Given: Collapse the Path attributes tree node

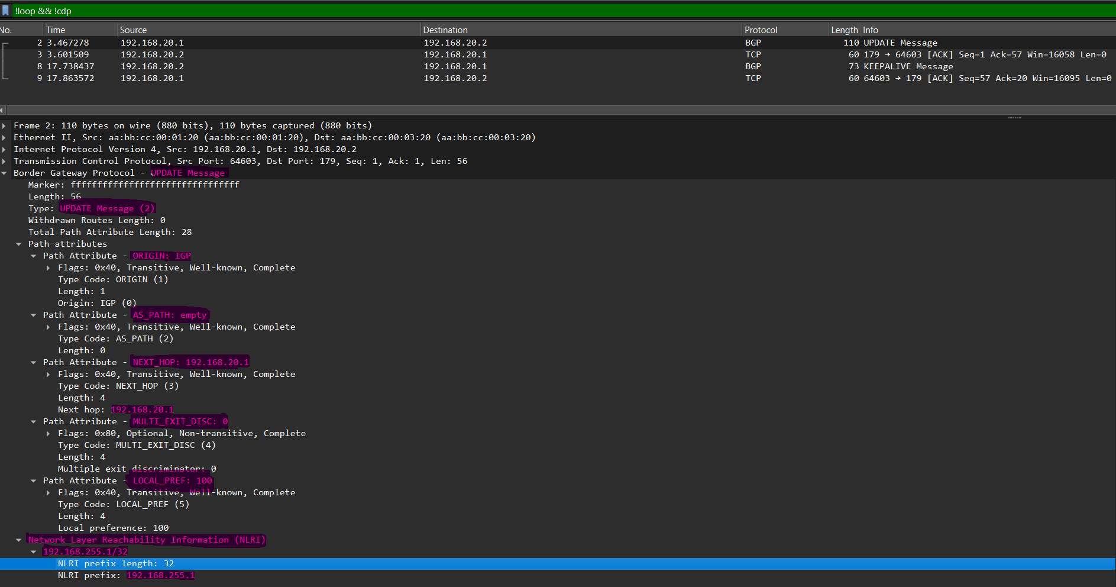Looking at the screenshot, I should point(19,244).
